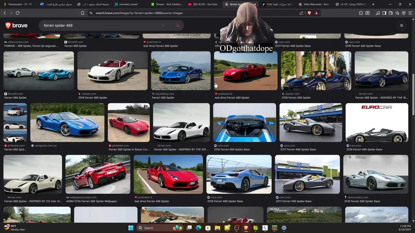
Task: Toggle the browser sidebar panel
Action: [384, 13]
